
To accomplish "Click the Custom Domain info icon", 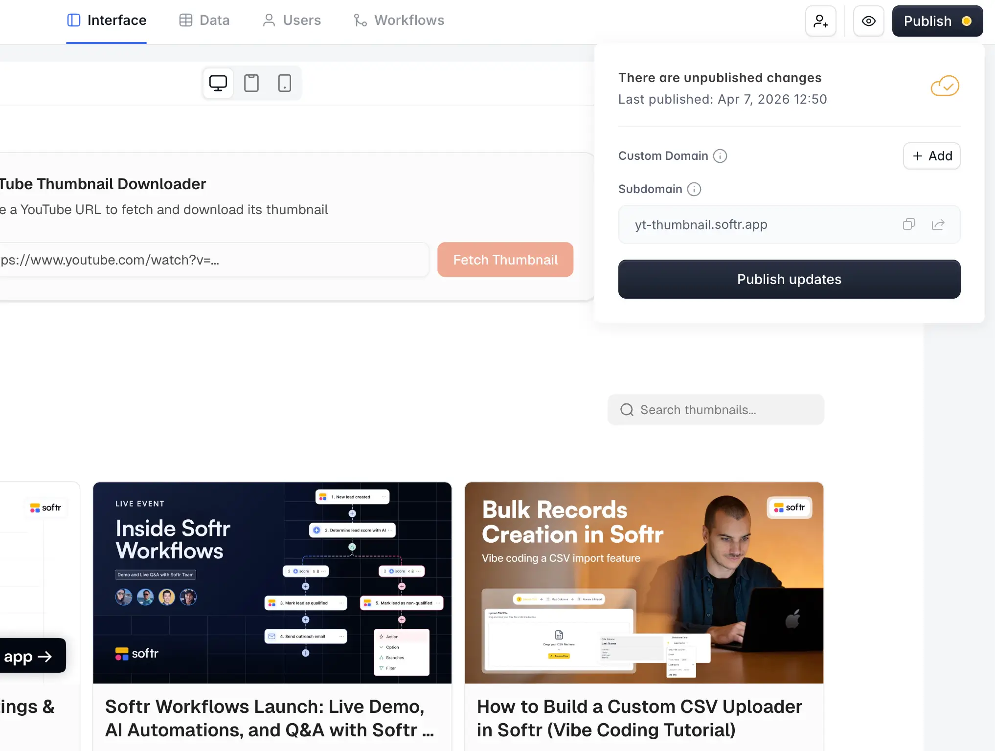I will [720, 156].
